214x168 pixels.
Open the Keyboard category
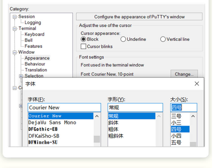tap(35, 34)
